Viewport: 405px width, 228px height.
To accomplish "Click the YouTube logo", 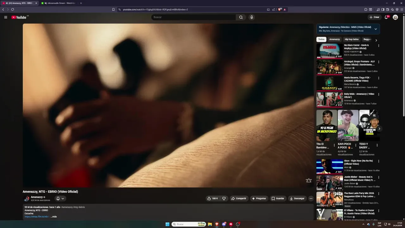I will (19, 17).
